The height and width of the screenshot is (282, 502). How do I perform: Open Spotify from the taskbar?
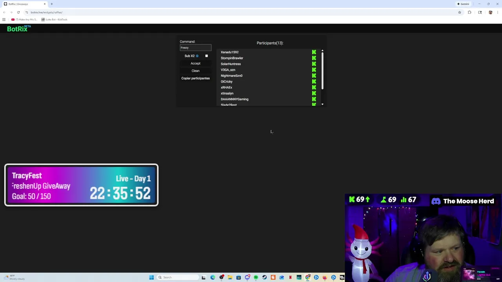pyautogui.click(x=256, y=277)
